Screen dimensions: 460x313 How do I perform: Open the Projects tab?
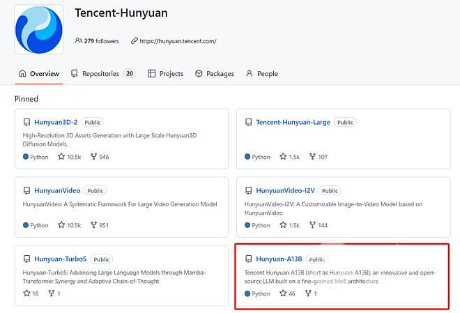pyautogui.click(x=166, y=74)
